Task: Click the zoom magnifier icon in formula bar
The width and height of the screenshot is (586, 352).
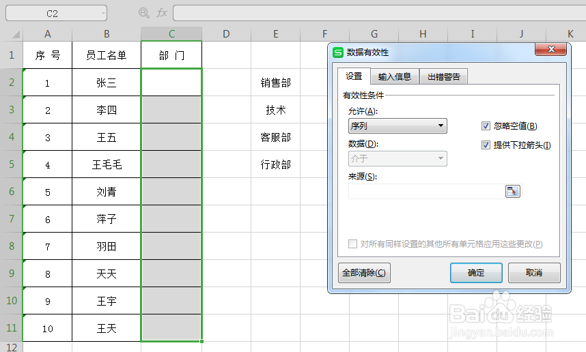Action: click(x=144, y=13)
